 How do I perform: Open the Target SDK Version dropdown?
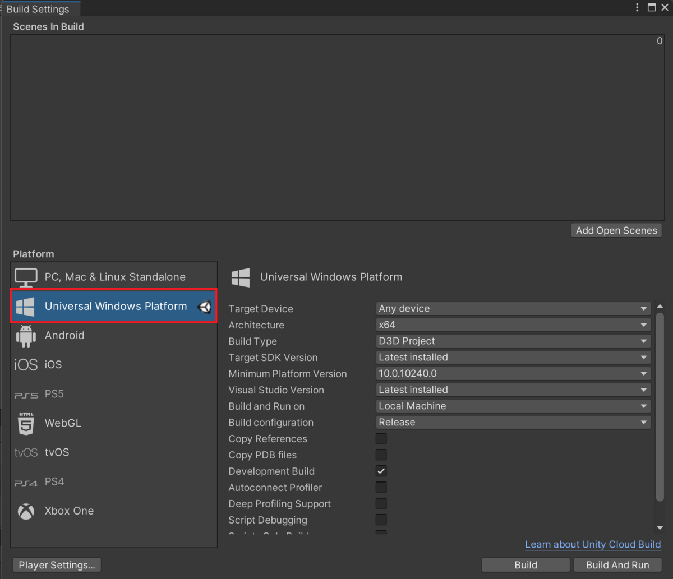point(513,358)
